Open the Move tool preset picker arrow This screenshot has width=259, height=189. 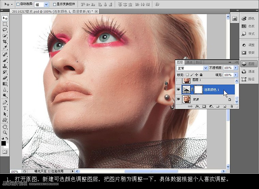pyautogui.click(x=12, y=4)
